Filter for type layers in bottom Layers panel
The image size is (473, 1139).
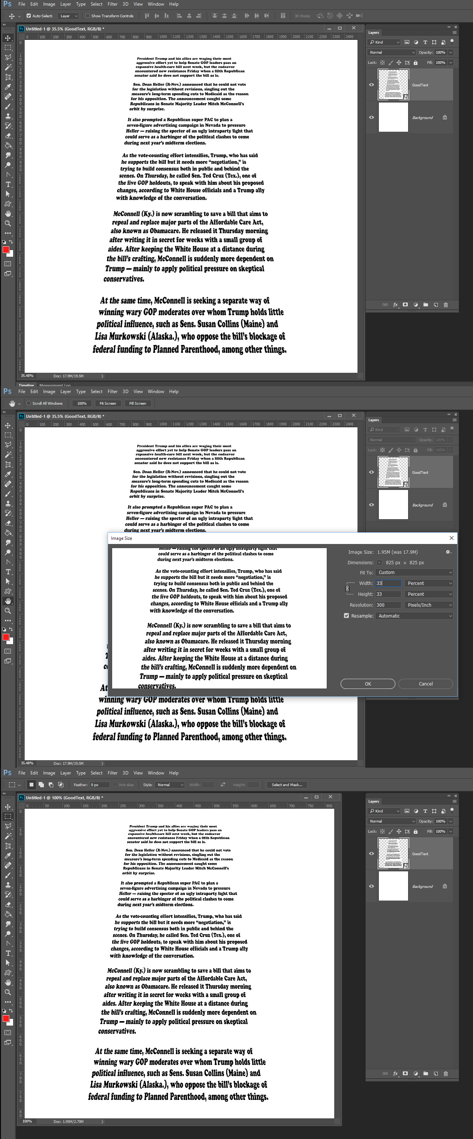pos(425,811)
